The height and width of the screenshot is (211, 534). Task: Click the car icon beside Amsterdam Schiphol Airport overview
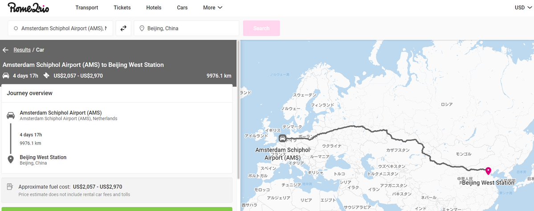11,115
